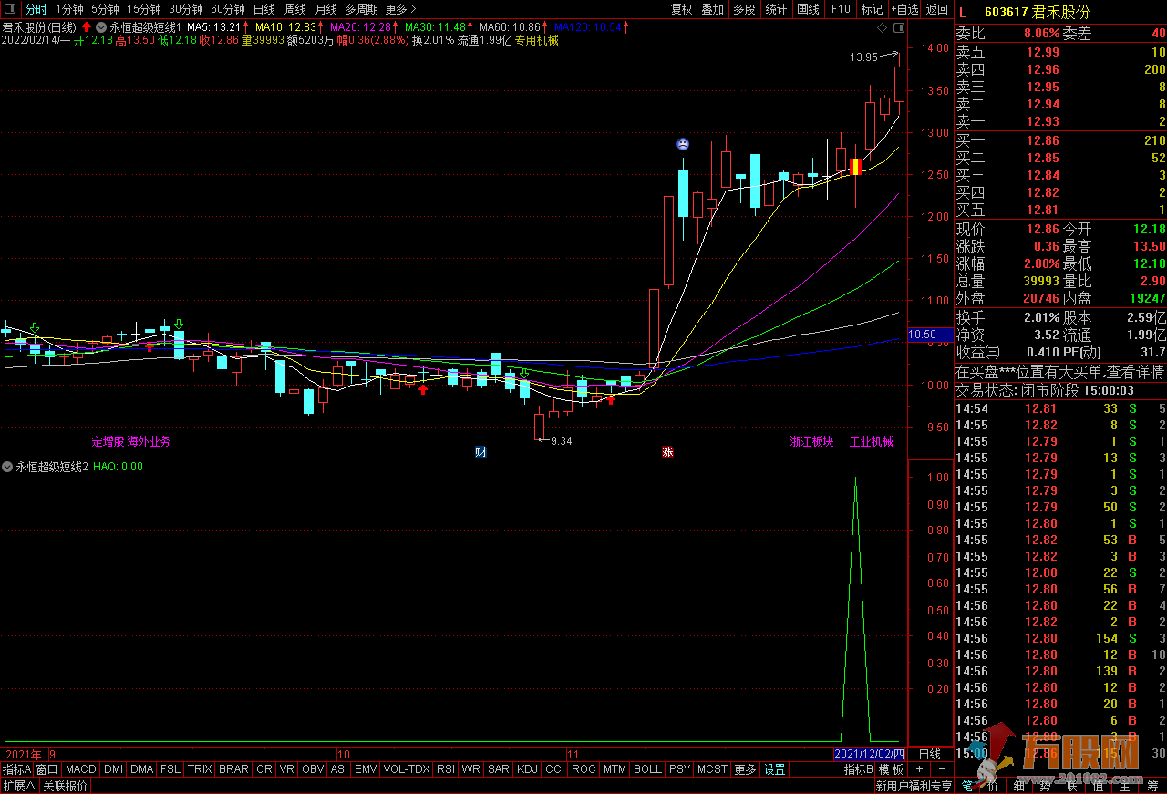The image size is (1167, 794).
Task: Open the 关联报价 related quotes tab
Action: pos(65,786)
